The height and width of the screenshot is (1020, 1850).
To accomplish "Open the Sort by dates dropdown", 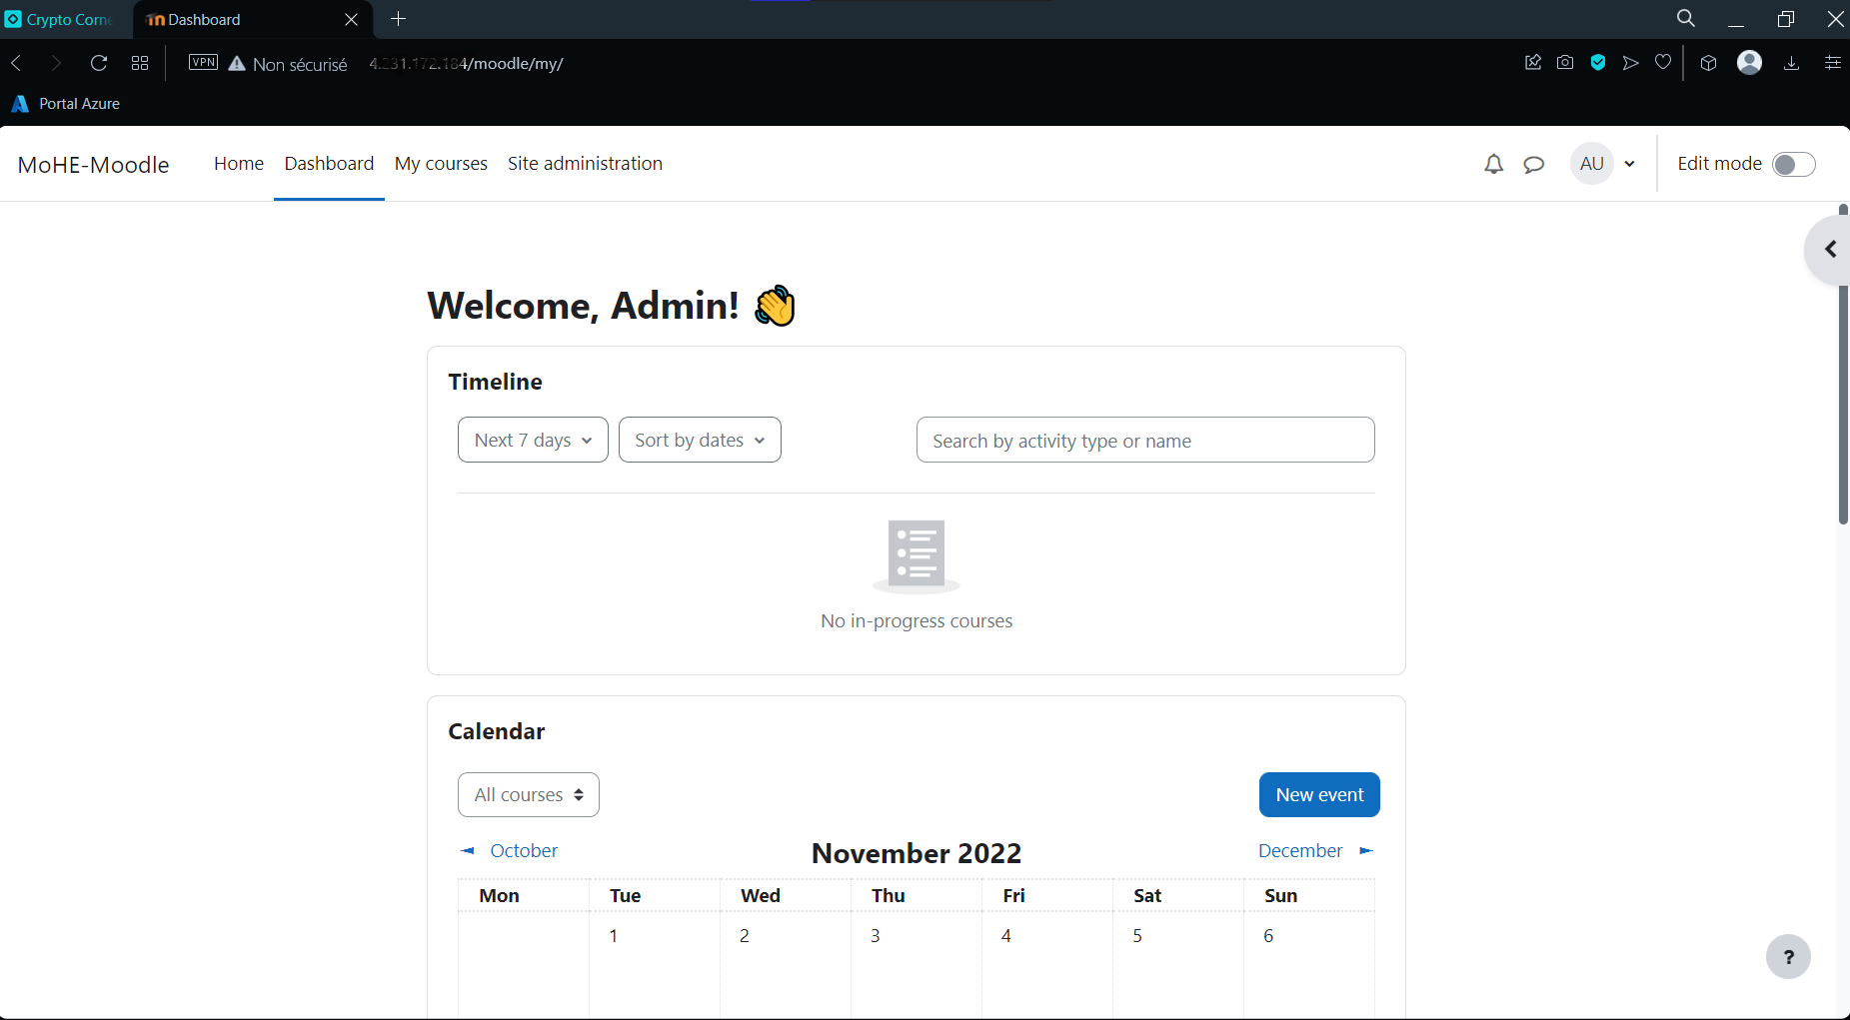I will tap(699, 440).
